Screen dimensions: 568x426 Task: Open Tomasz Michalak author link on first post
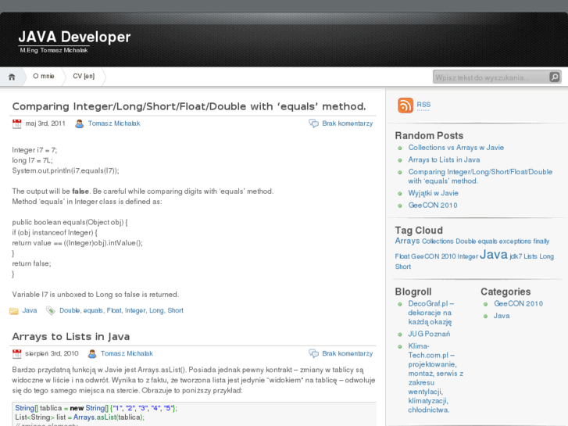click(114, 124)
